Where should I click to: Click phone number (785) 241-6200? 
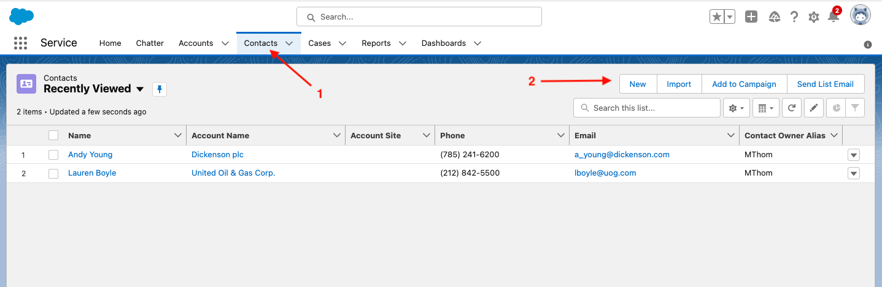[470, 155]
